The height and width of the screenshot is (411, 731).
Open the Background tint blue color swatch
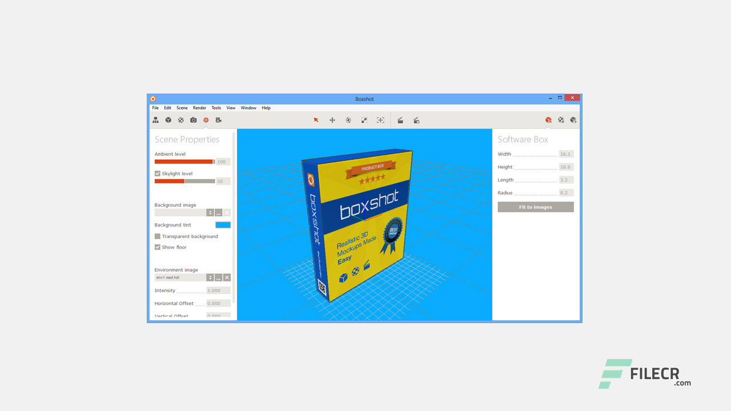[x=223, y=225]
